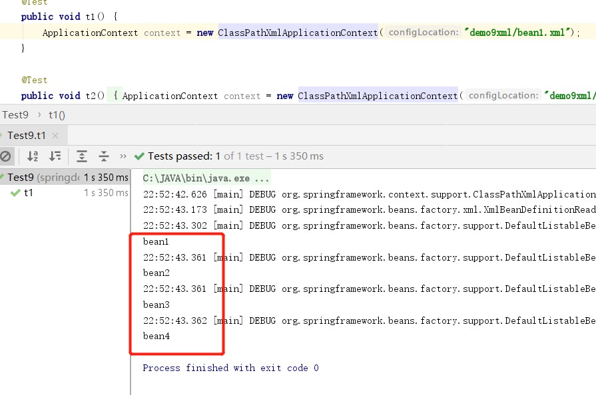Click the 'context' variable in t2 line
The height and width of the screenshot is (395, 596).
tap(242, 96)
